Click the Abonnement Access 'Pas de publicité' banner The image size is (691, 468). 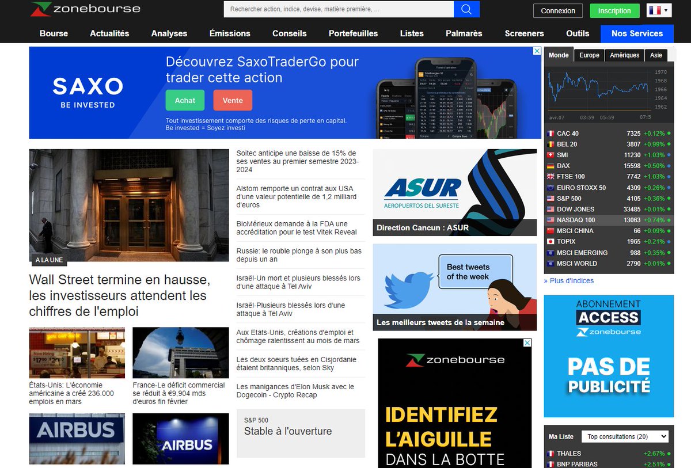pos(609,356)
